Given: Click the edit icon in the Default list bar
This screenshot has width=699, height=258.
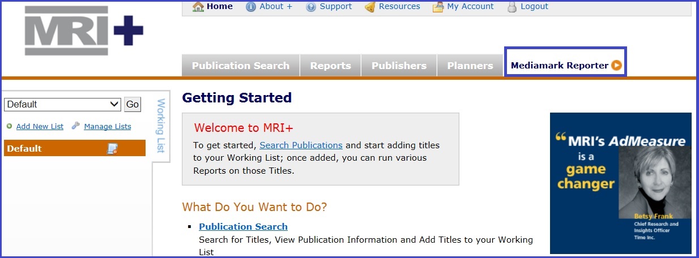Looking at the screenshot, I should point(112,148).
